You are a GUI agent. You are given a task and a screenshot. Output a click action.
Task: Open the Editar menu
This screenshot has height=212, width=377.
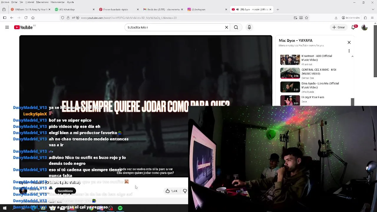(x=14, y=2)
